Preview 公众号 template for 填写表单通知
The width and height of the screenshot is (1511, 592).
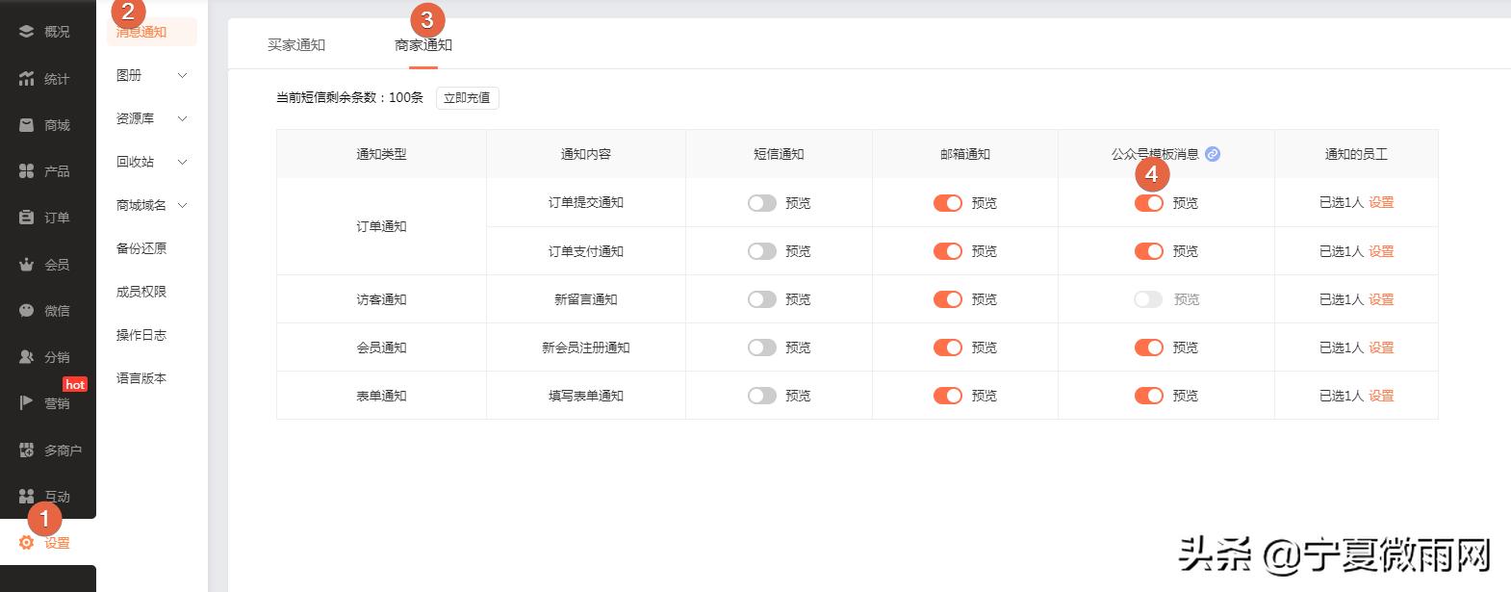click(x=1185, y=396)
